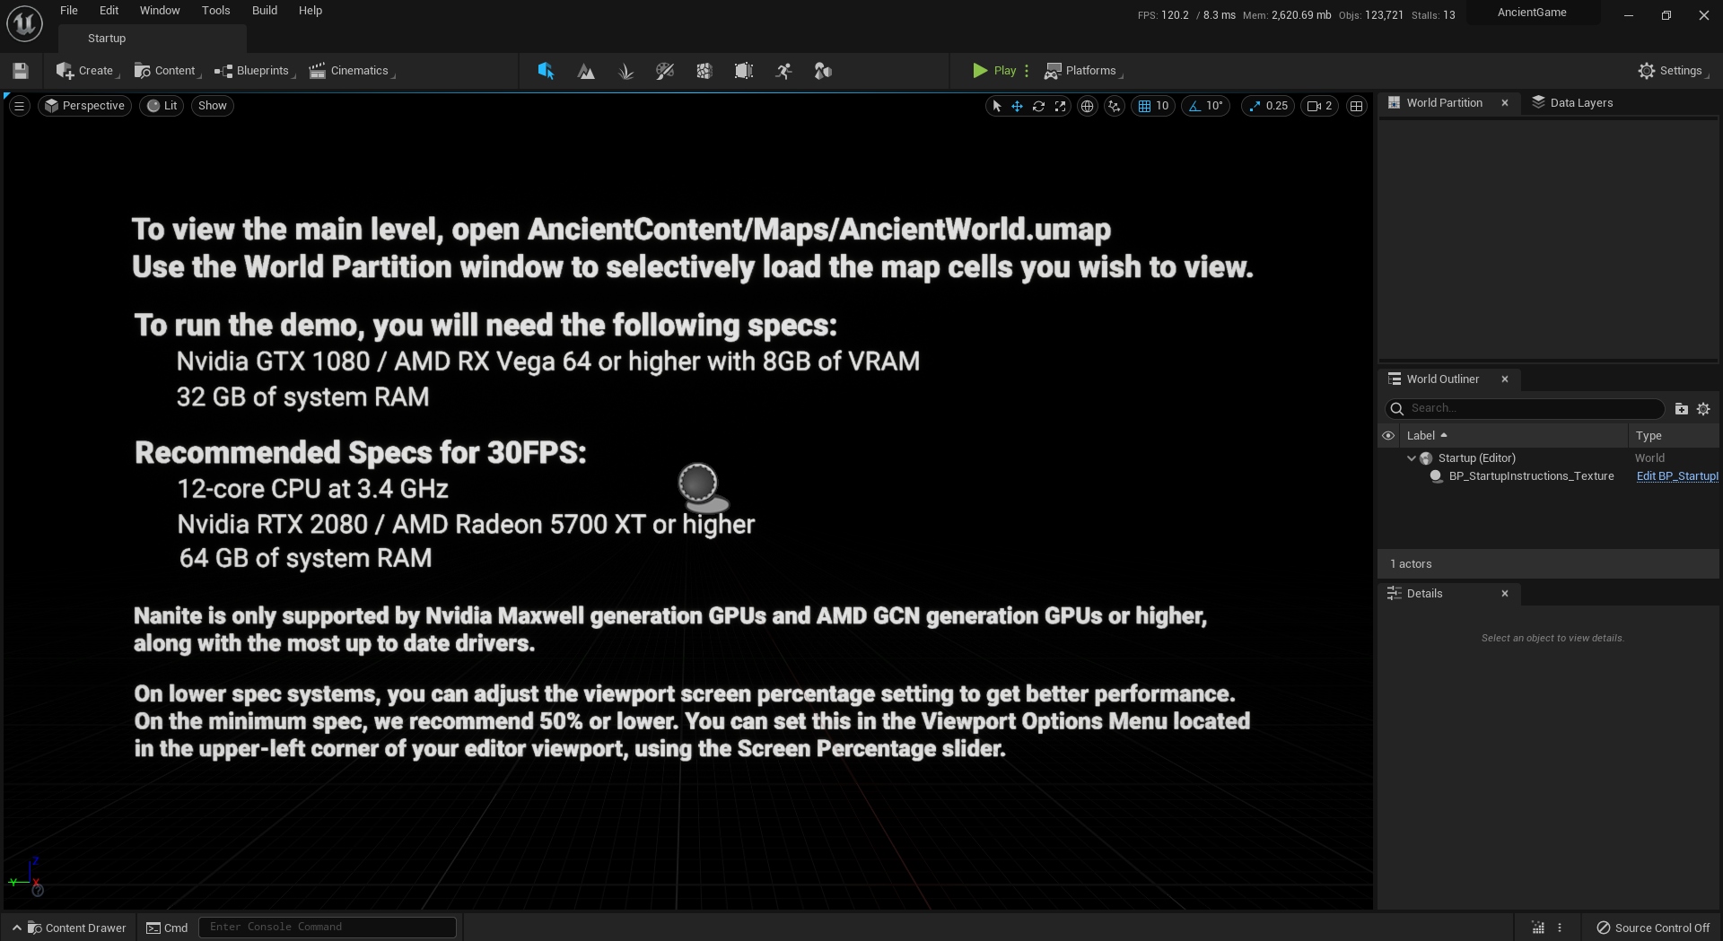Open status bar three-dots options
The height and width of the screenshot is (941, 1723).
click(1560, 928)
